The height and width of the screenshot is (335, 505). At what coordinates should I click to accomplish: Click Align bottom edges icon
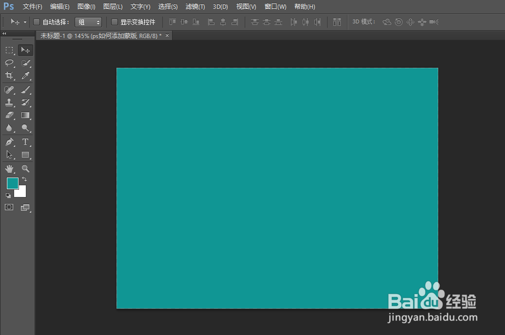[196, 22]
